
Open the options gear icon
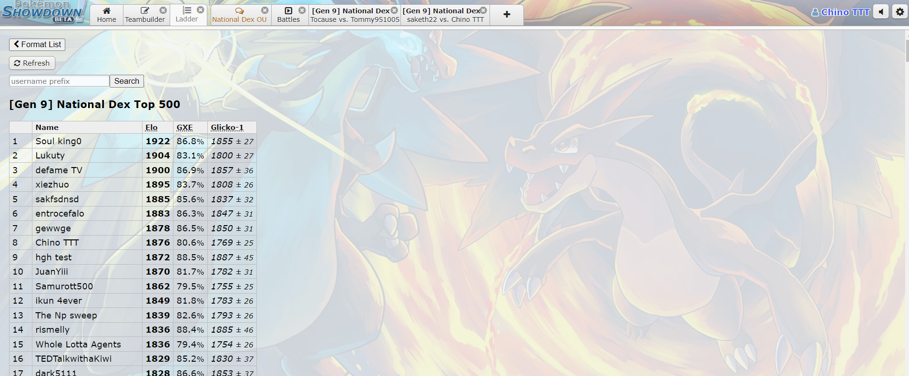click(900, 11)
